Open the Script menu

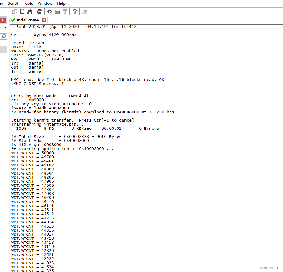tap(13, 3)
